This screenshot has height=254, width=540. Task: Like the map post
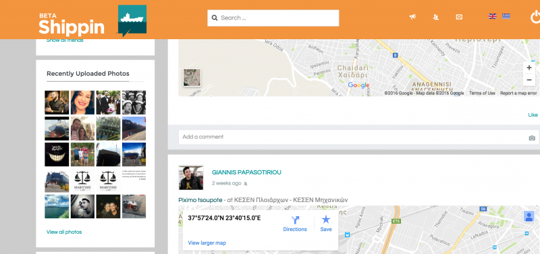(x=533, y=115)
